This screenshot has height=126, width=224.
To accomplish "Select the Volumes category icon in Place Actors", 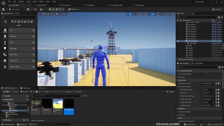I will pos(29,22).
